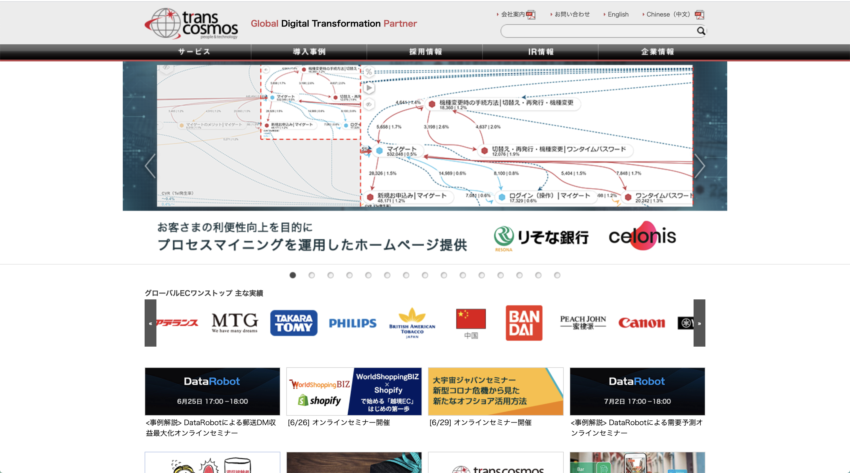Click PDF icon next to Chinese link

(699, 14)
